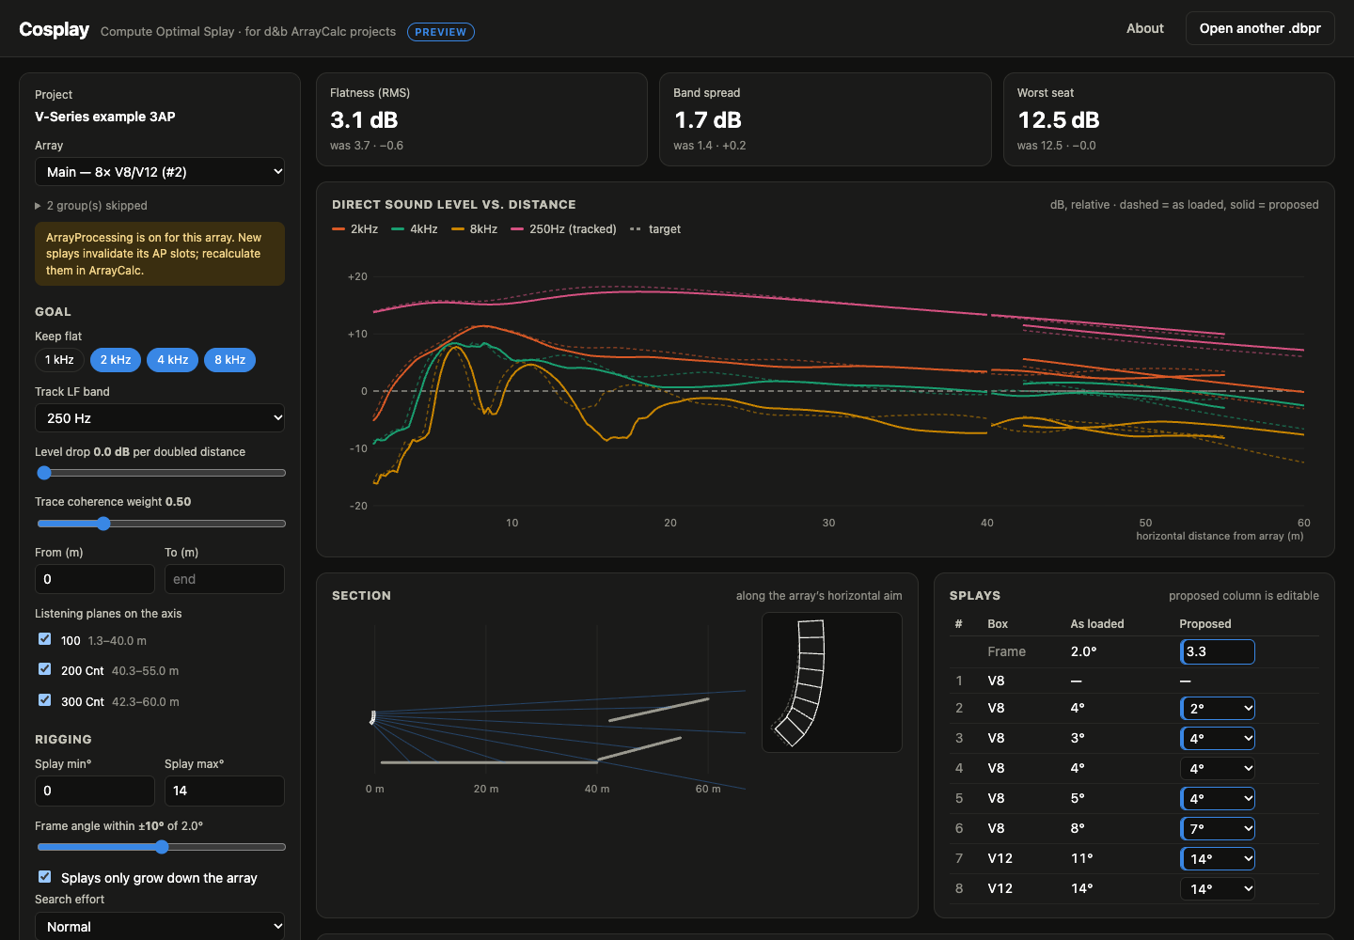Image resolution: width=1354 pixels, height=940 pixels.
Task: Click Open another .dbpr button
Action: tap(1260, 28)
